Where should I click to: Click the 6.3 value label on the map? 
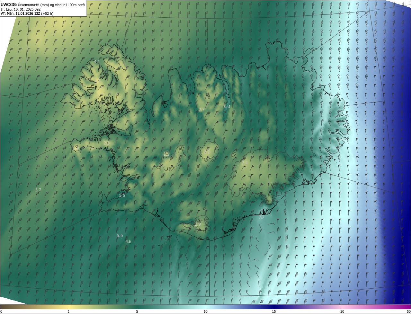[x=227, y=106]
